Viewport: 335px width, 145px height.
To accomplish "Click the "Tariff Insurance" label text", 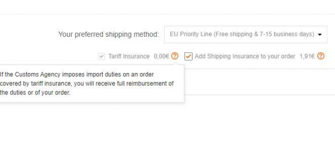I will point(129,56).
